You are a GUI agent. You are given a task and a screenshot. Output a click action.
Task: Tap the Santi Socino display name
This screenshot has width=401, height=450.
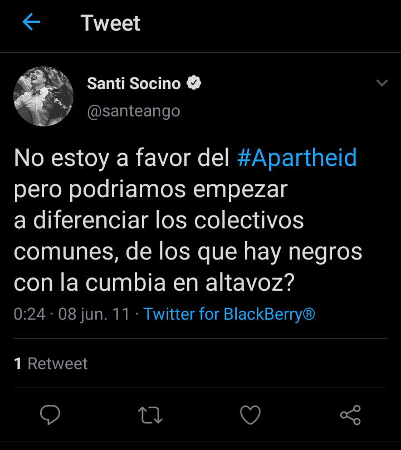point(134,84)
